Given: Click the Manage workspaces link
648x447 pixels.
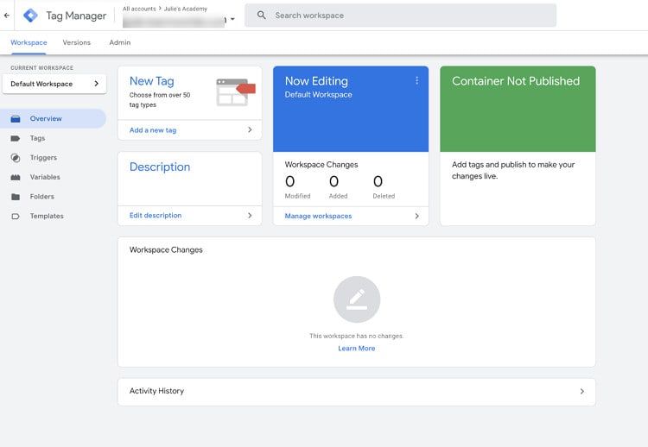Looking at the screenshot, I should [318, 216].
